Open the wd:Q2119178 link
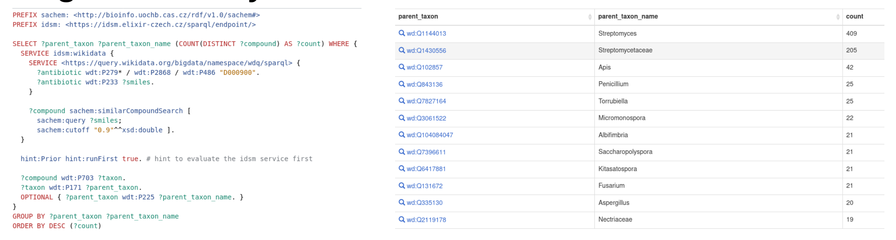 426,220
